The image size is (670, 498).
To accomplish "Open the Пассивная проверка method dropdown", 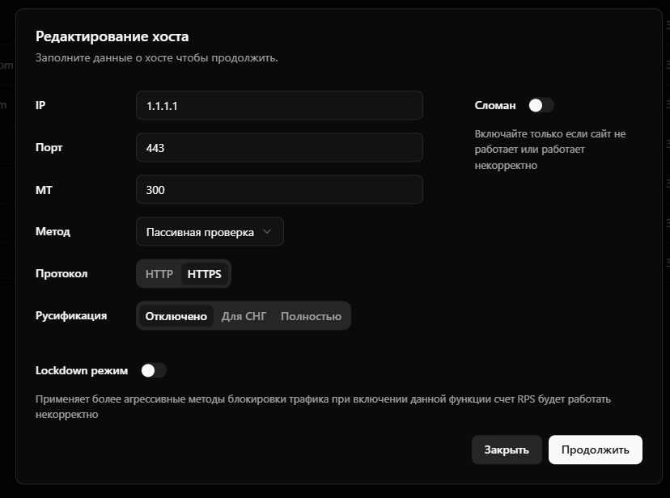I will click(209, 232).
